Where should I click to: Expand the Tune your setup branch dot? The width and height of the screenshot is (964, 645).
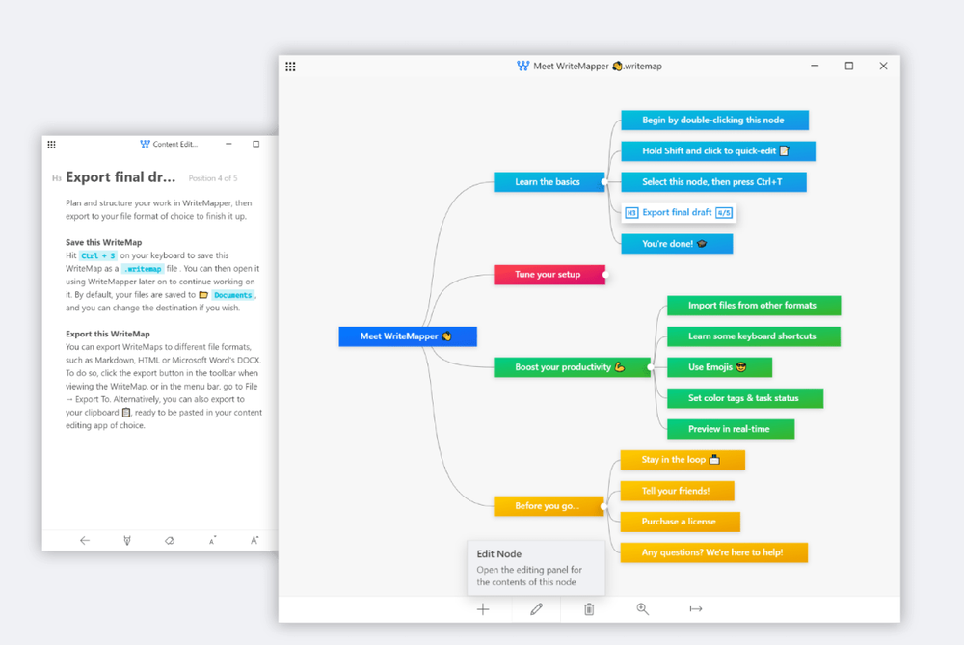click(x=605, y=275)
